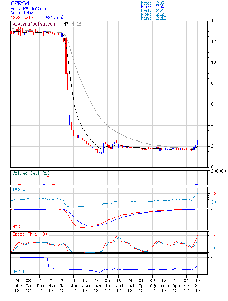Click the Vol: R$ 4615555 text

click(x=29, y=8)
